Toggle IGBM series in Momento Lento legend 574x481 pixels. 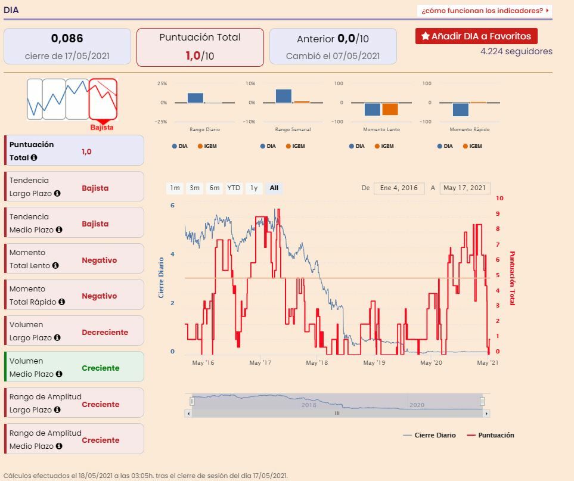tap(384, 146)
